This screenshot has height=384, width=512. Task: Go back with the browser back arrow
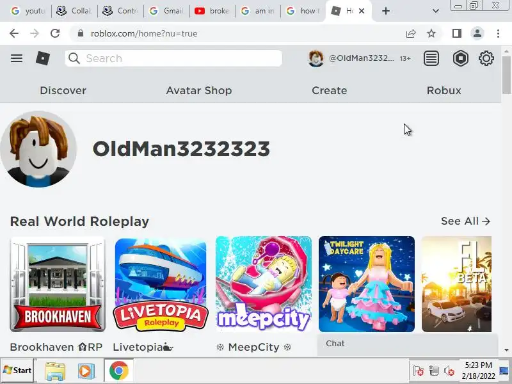click(14, 33)
